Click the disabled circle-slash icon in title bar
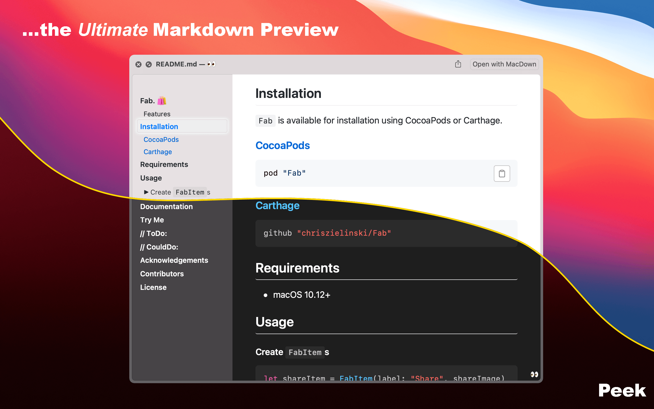Viewport: 654px width, 409px height. click(149, 64)
